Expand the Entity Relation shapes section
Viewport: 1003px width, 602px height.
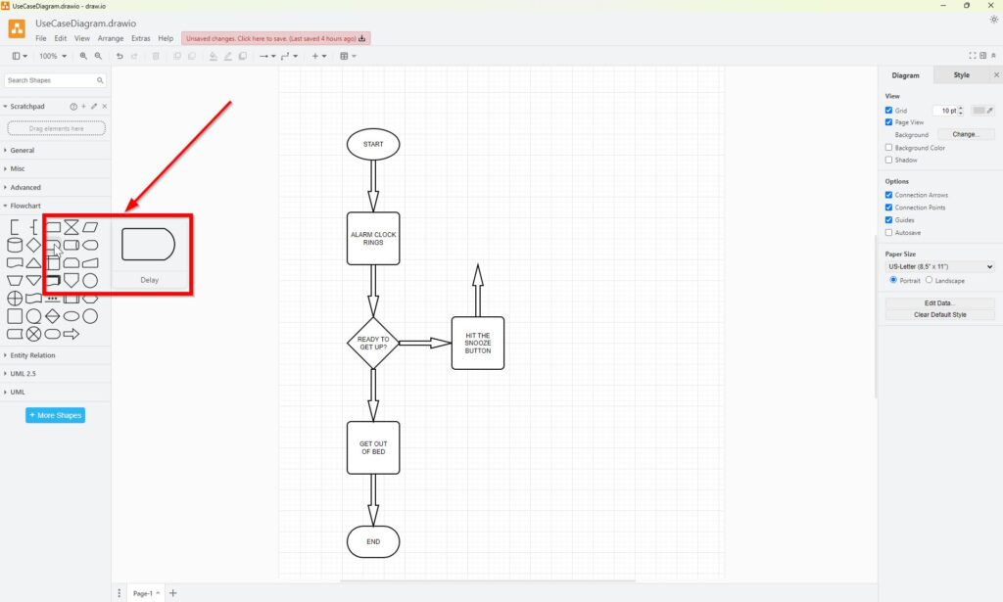point(32,355)
